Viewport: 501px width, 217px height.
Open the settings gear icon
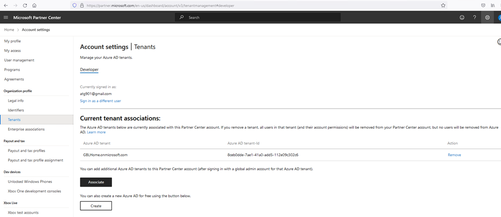click(x=487, y=18)
